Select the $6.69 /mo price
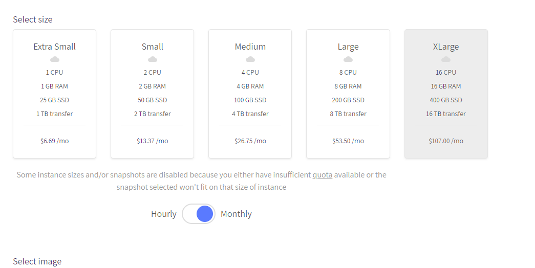This screenshot has width=535, height=268. (x=54, y=141)
